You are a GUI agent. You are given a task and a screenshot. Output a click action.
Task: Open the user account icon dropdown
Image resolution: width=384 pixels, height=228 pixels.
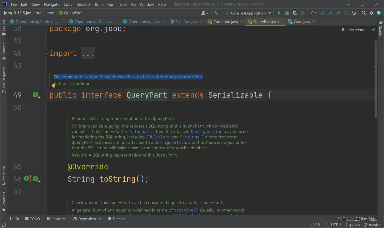pyautogui.click(x=205, y=13)
